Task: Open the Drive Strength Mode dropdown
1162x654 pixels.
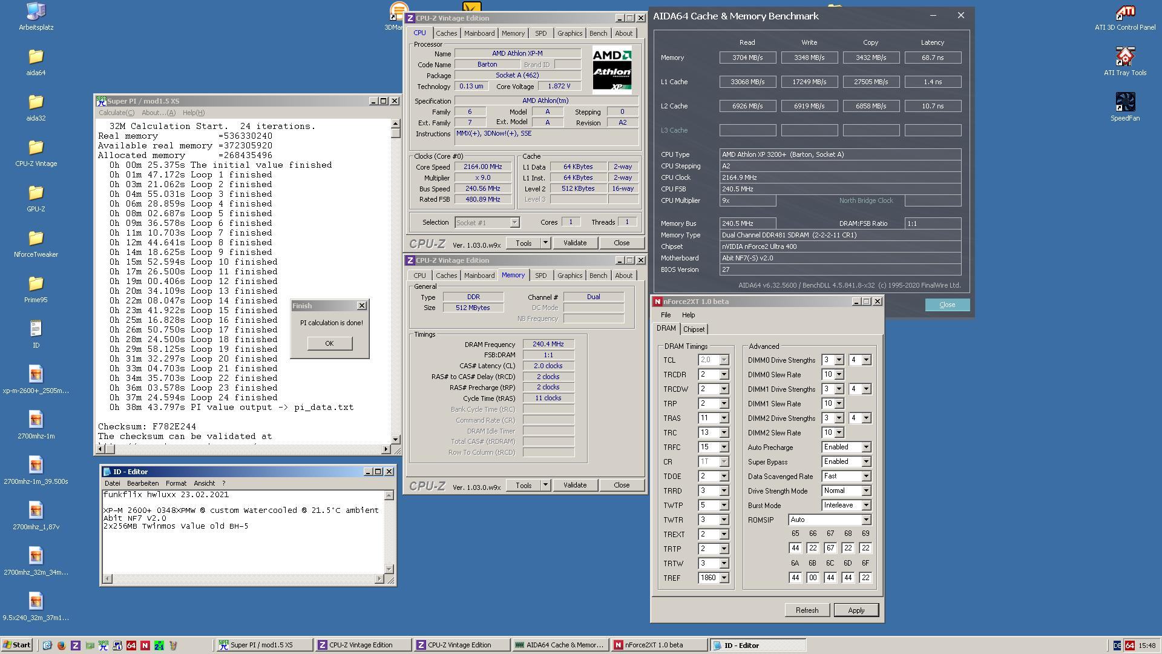Action: click(x=866, y=491)
